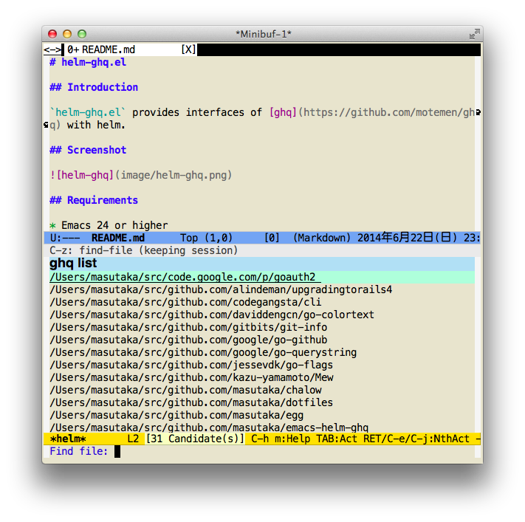Click the 'C-h m:Help' hint
The height and width of the screenshot is (522, 525).
(x=281, y=439)
